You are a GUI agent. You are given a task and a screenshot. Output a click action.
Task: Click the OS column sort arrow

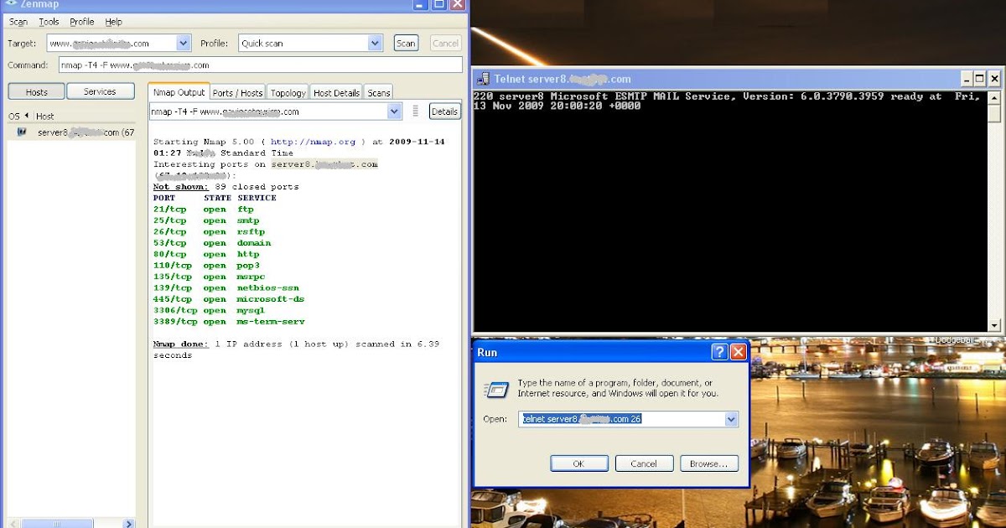[x=26, y=116]
